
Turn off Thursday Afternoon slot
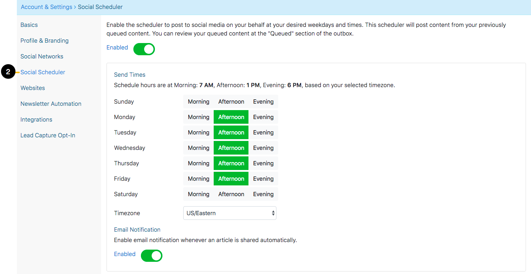click(231, 163)
